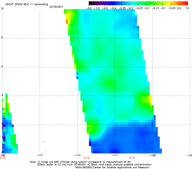Click the longitude axis label '-171'

pos(115,155)
